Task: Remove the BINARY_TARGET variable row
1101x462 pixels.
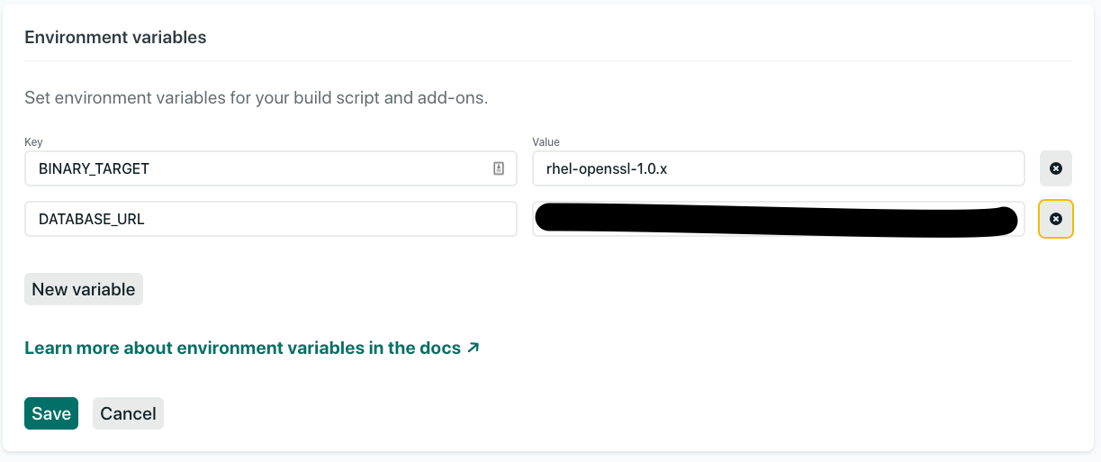Action: pyautogui.click(x=1055, y=168)
